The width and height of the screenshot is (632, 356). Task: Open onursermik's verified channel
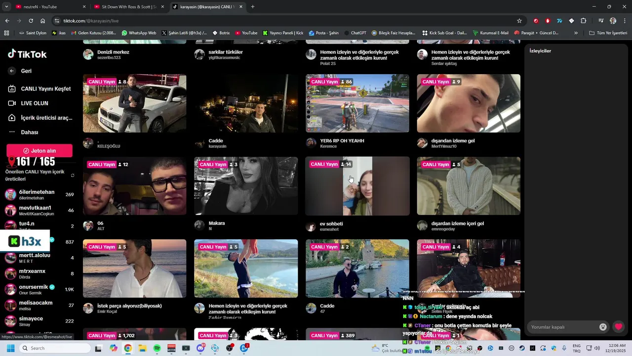(39, 289)
